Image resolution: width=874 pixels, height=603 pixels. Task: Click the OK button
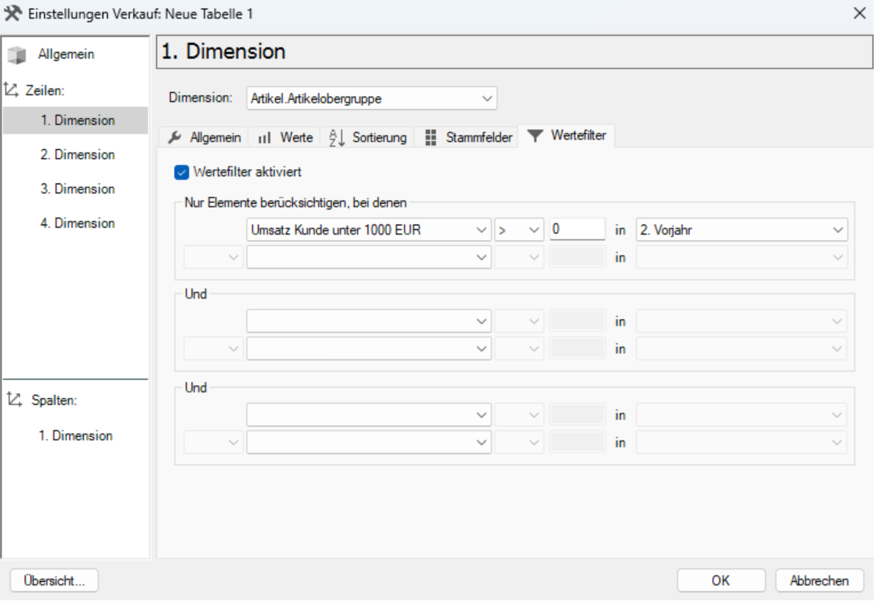point(721,580)
